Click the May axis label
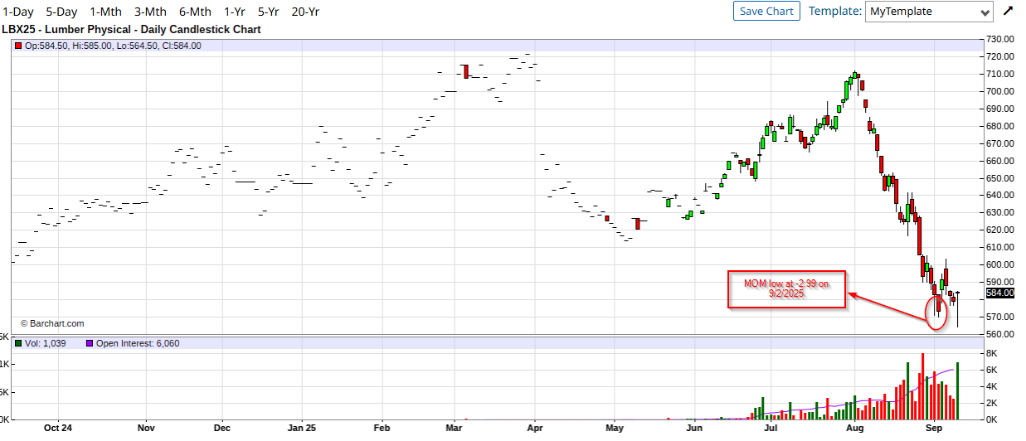The height and width of the screenshot is (441, 1026). pos(614,429)
